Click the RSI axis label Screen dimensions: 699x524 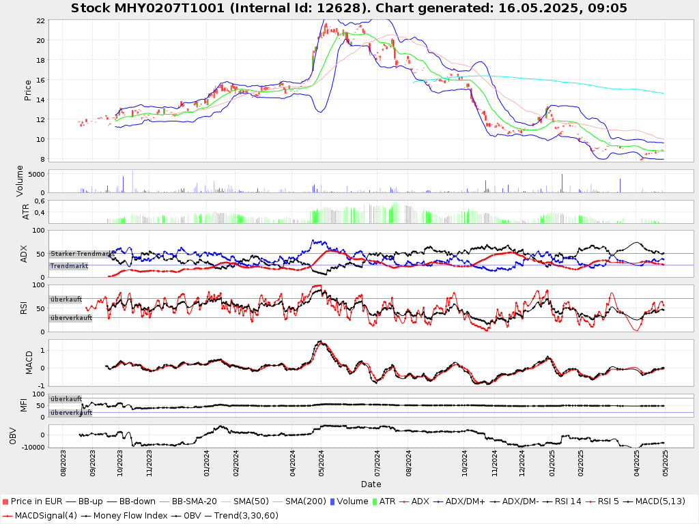[x=24, y=308]
